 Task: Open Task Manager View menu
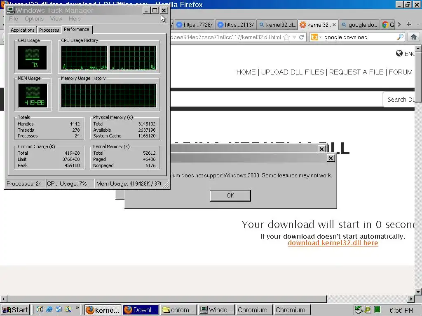[56, 19]
